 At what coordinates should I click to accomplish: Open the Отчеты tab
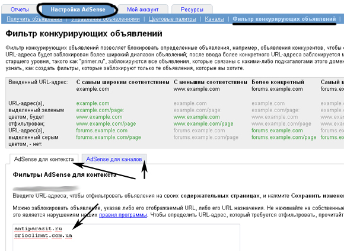click(20, 9)
